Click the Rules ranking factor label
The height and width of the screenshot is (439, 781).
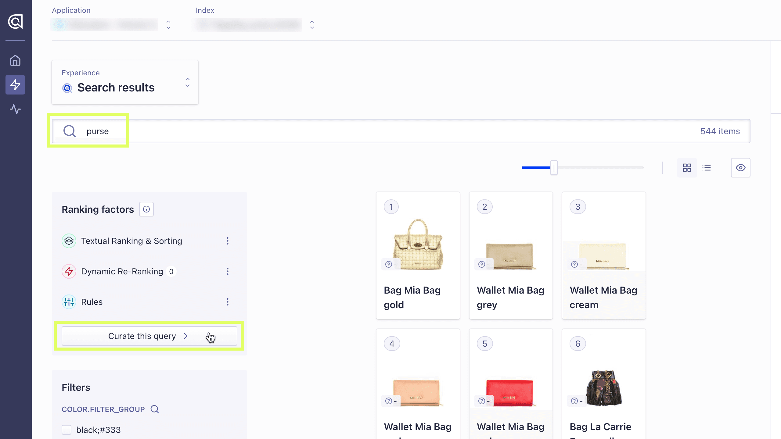[x=92, y=302]
